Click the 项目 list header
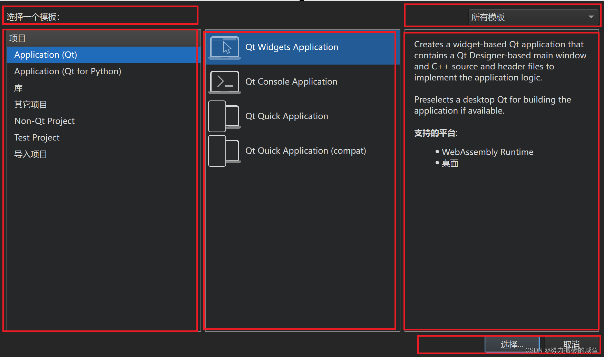Screen dimensions: 604x357 [104, 38]
